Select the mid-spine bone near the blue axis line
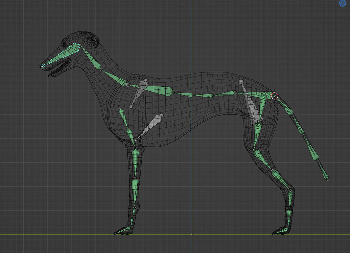350x253 pixels. (x=202, y=96)
